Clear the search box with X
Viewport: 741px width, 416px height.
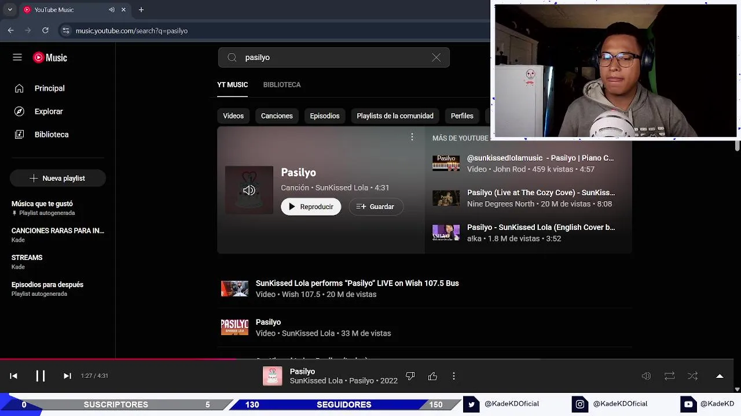[436, 57]
